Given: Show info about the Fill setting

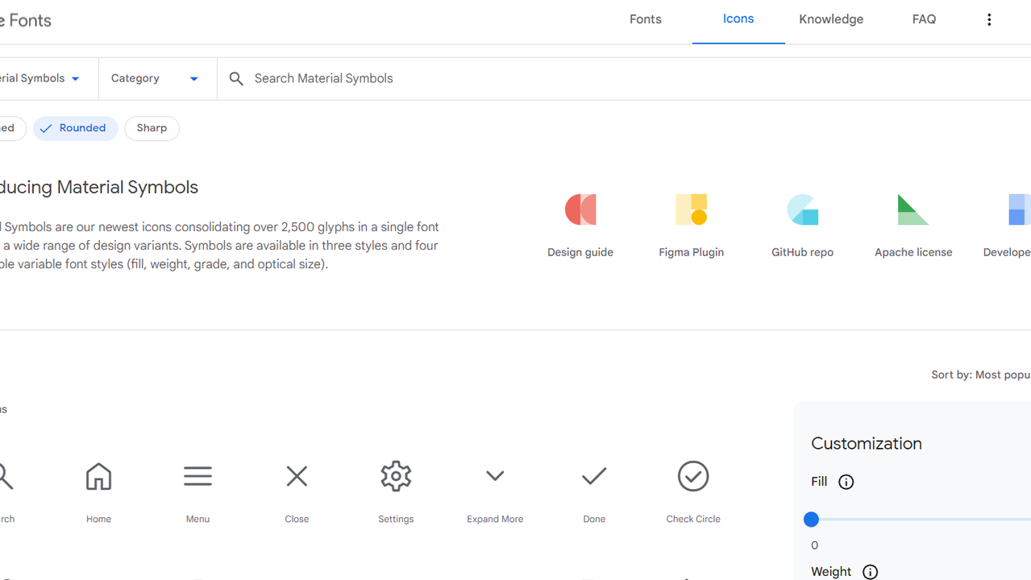Looking at the screenshot, I should point(846,482).
